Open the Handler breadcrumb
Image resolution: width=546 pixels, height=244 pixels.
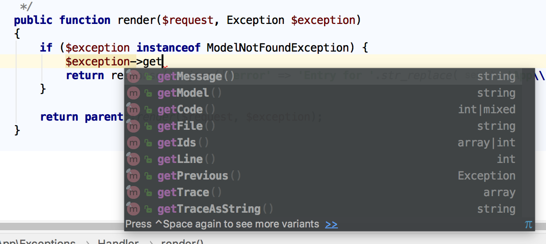[118, 242]
